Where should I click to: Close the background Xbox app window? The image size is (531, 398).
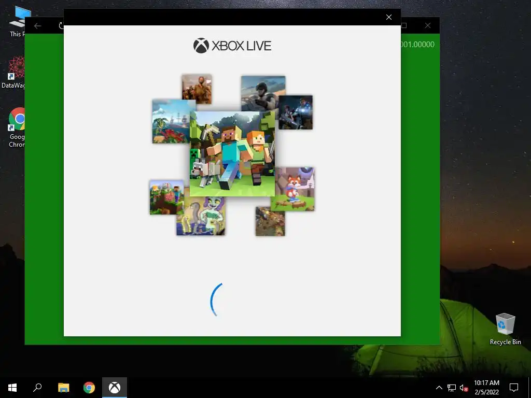pos(428,26)
